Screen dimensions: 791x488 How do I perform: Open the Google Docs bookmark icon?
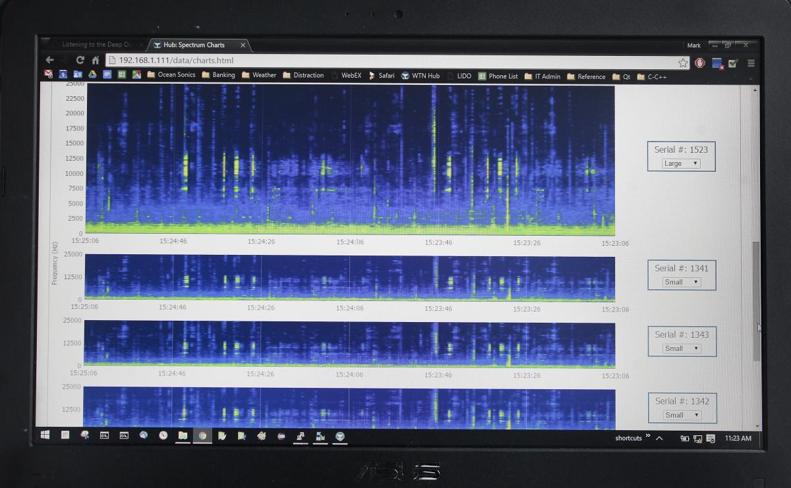point(107,74)
